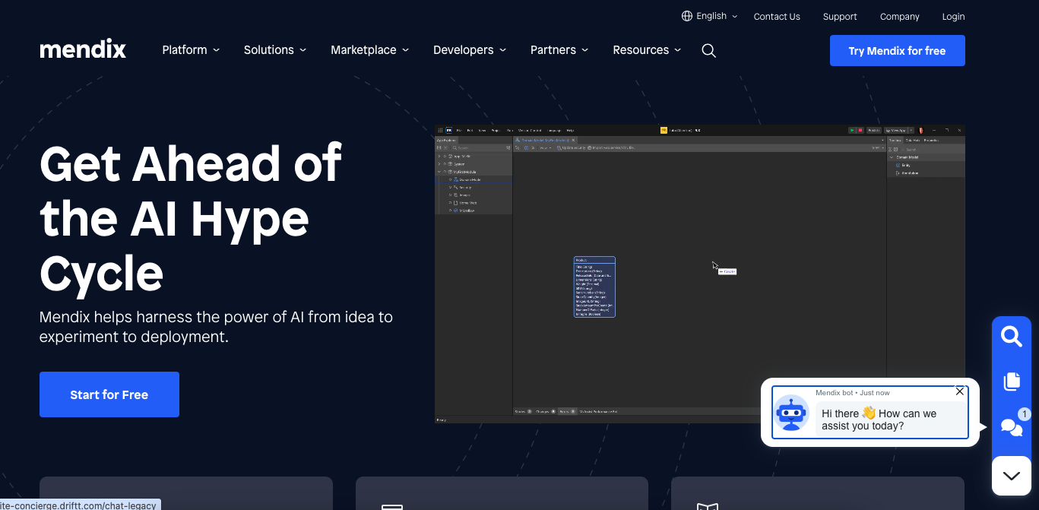This screenshot has width=1039, height=510.
Task: Click the Login link
Action: point(953,17)
